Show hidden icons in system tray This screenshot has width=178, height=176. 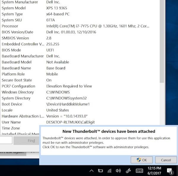point(91,171)
